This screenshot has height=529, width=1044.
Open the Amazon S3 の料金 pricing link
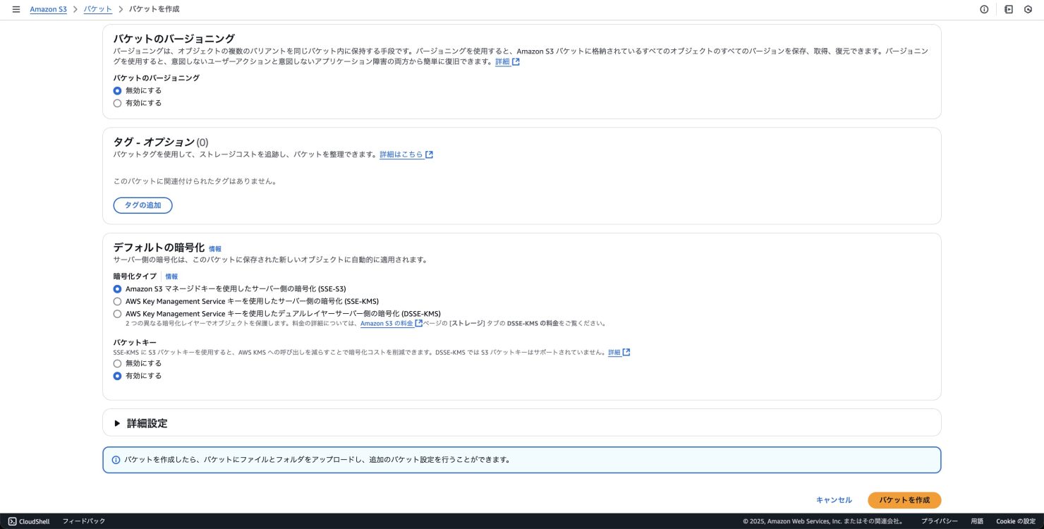click(387, 324)
